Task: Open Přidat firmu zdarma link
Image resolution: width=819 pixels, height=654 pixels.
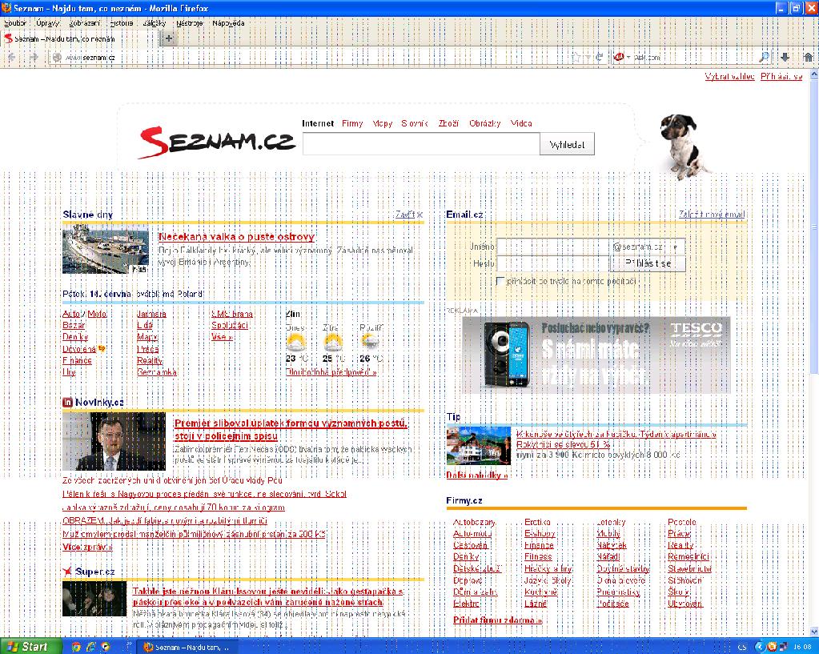Action: tap(498, 620)
